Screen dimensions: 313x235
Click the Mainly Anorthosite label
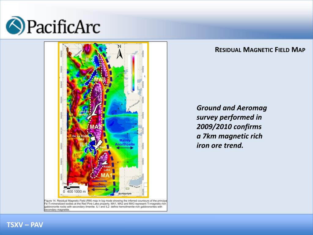click(125, 142)
